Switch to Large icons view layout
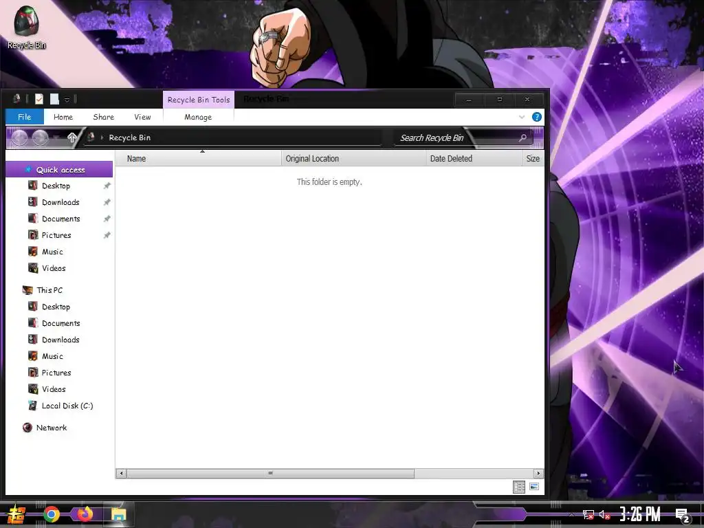Viewport: 704px width, 528px height. point(533,487)
